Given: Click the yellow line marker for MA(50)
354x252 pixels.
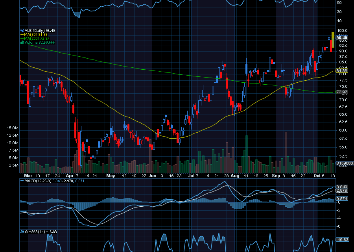Looking at the screenshot, I should click(x=22, y=34).
